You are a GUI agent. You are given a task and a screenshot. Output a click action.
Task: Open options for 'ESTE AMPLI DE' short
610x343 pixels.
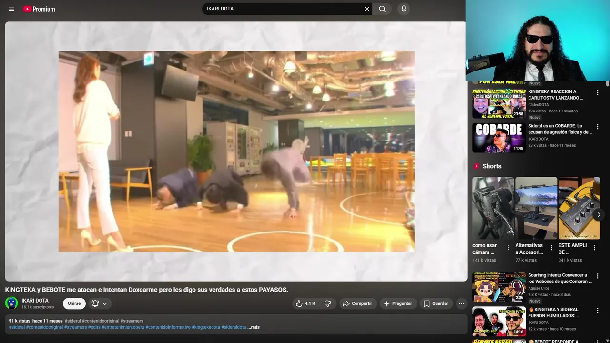coord(594,248)
